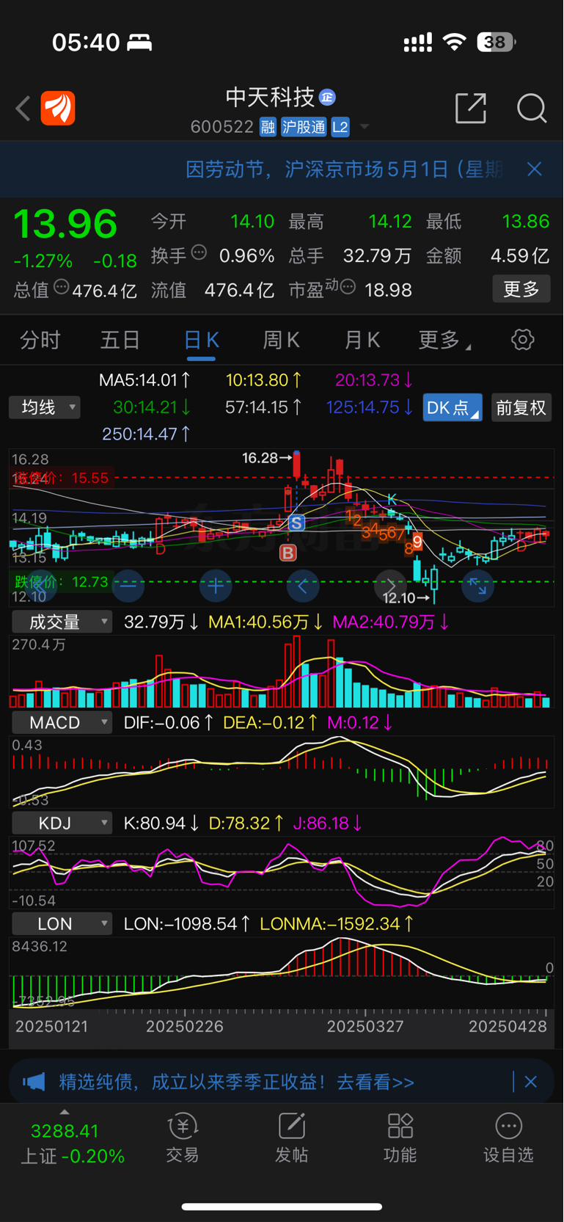Open the 交易 trade tab
The height and width of the screenshot is (1222, 564).
tap(183, 1138)
